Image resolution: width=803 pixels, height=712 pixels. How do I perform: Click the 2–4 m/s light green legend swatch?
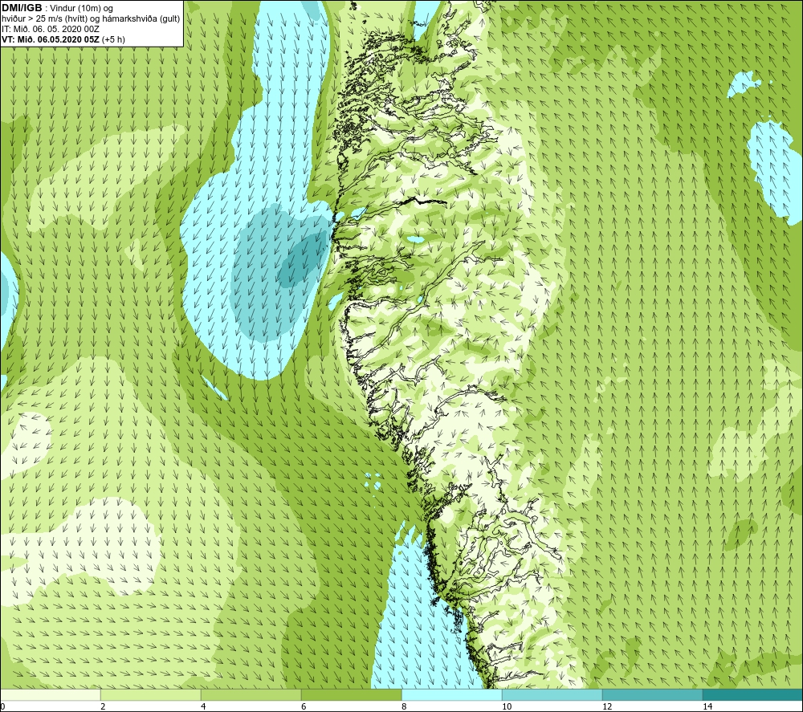click(151, 695)
